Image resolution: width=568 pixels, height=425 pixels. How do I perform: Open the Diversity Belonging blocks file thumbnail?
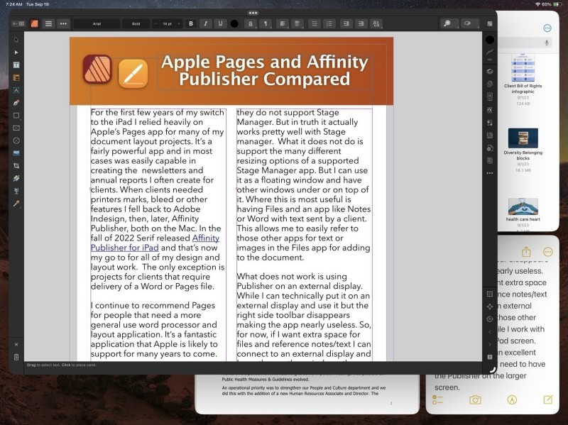pyautogui.click(x=524, y=138)
